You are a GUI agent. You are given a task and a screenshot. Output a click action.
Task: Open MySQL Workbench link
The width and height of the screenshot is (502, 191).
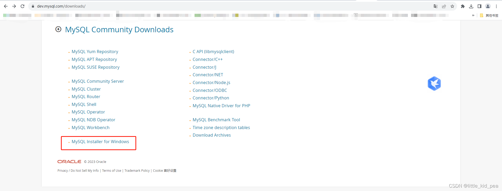tap(91, 128)
